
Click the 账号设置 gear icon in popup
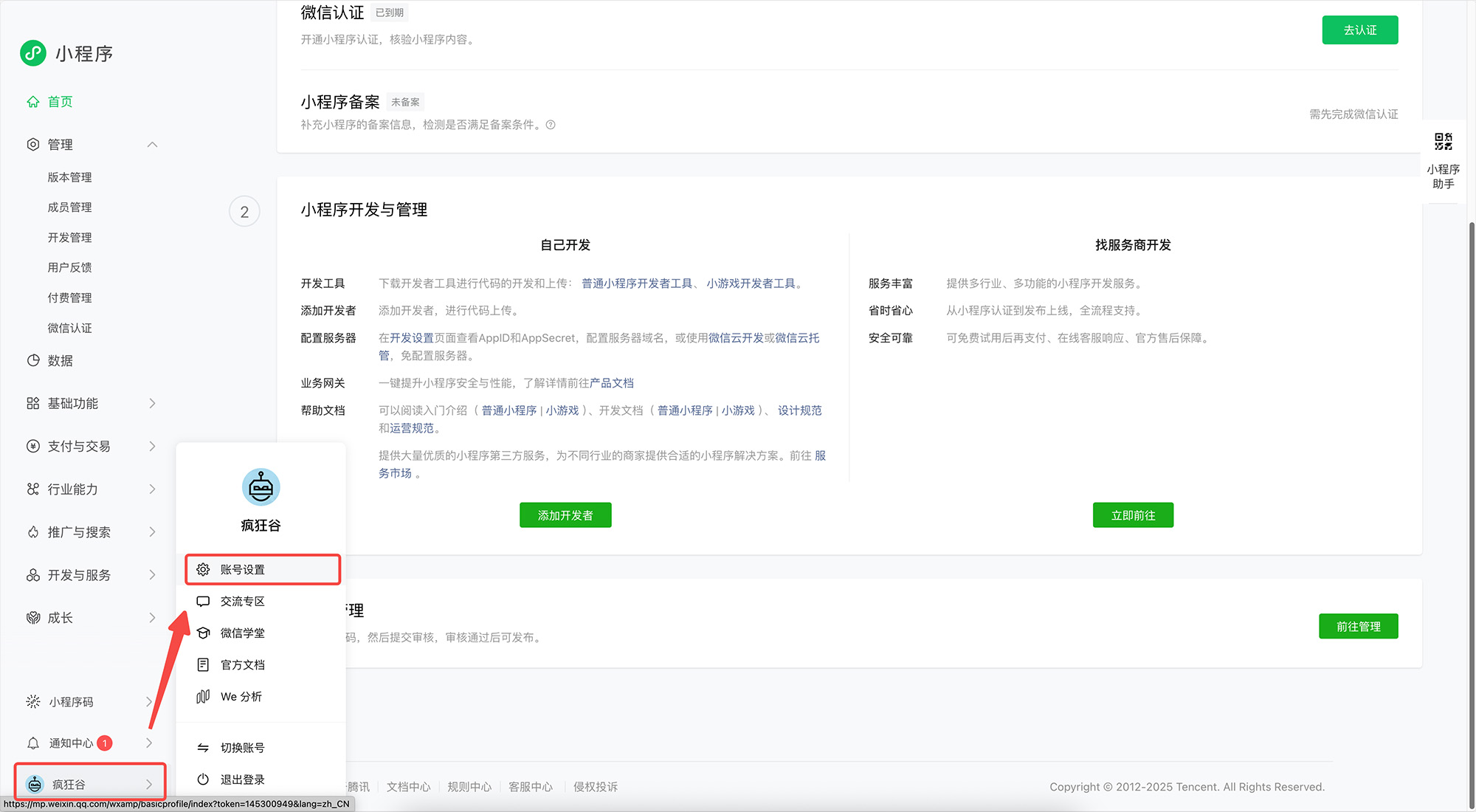pyautogui.click(x=204, y=570)
